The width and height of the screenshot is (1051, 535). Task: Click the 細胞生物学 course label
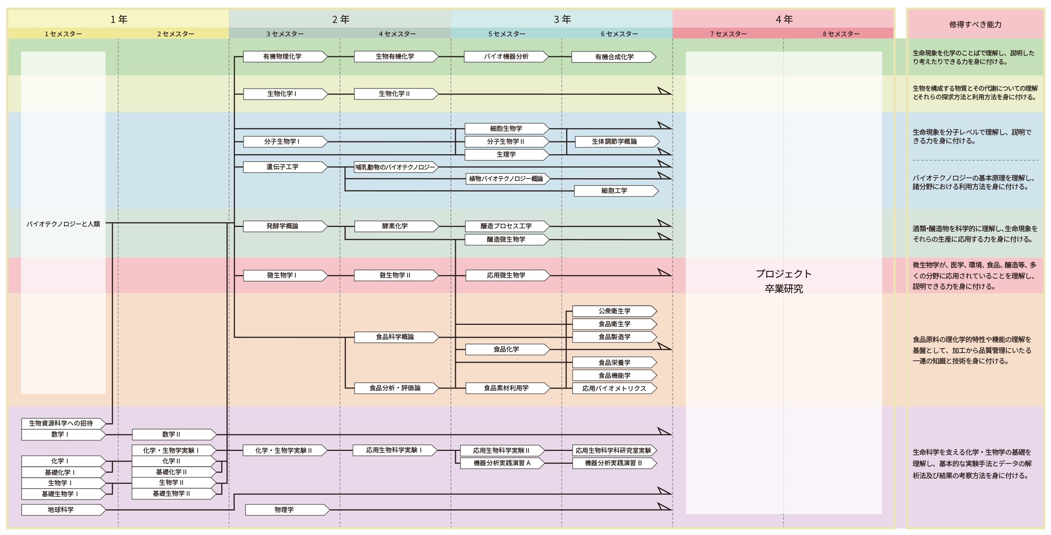[x=506, y=128]
